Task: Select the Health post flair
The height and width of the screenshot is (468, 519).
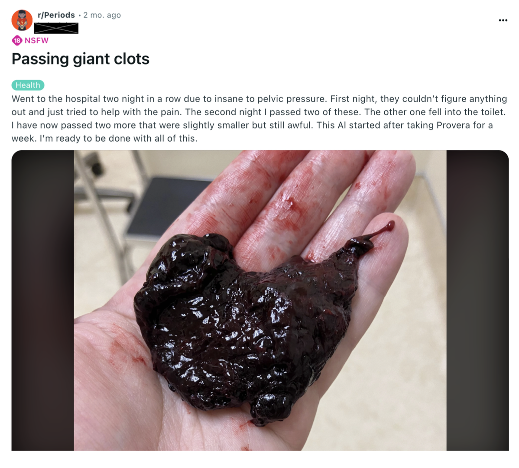Action: point(28,85)
